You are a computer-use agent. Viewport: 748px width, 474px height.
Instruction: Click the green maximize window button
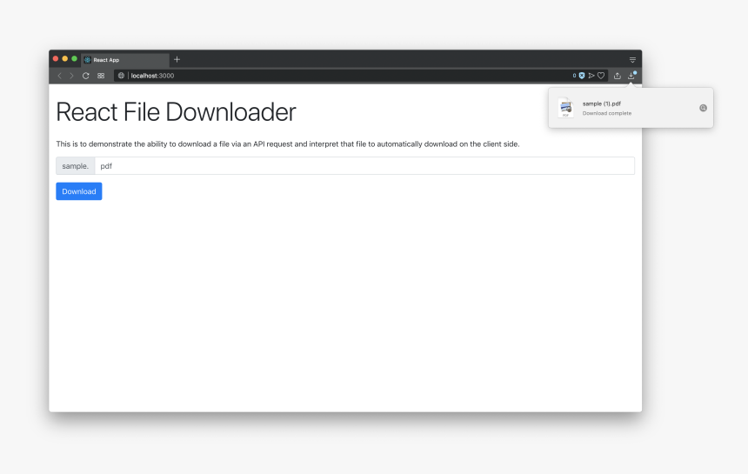pyautogui.click(x=75, y=58)
